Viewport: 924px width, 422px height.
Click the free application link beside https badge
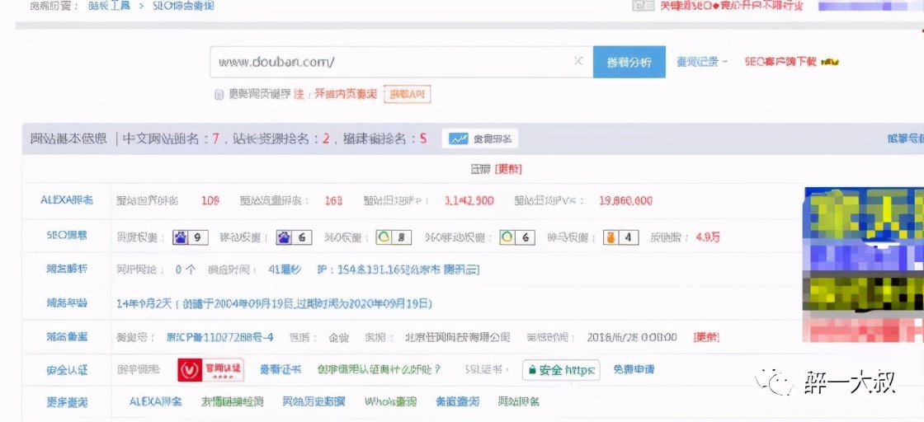tap(634, 369)
